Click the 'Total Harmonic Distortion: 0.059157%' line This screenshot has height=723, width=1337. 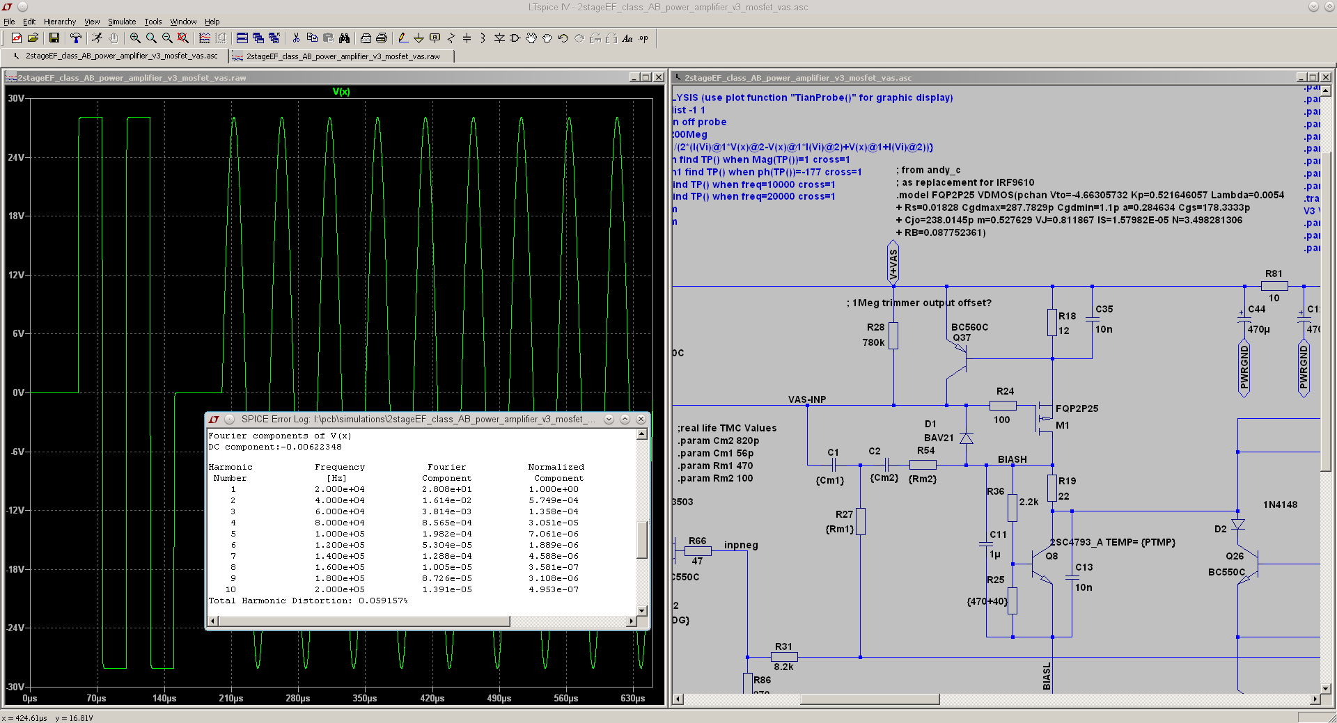308,601
